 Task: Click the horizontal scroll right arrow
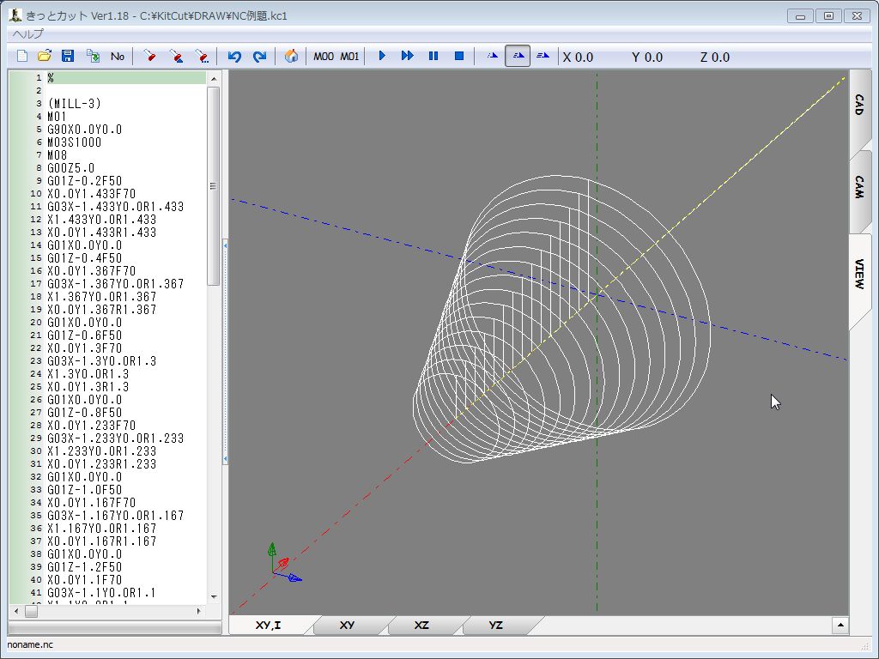coord(198,611)
